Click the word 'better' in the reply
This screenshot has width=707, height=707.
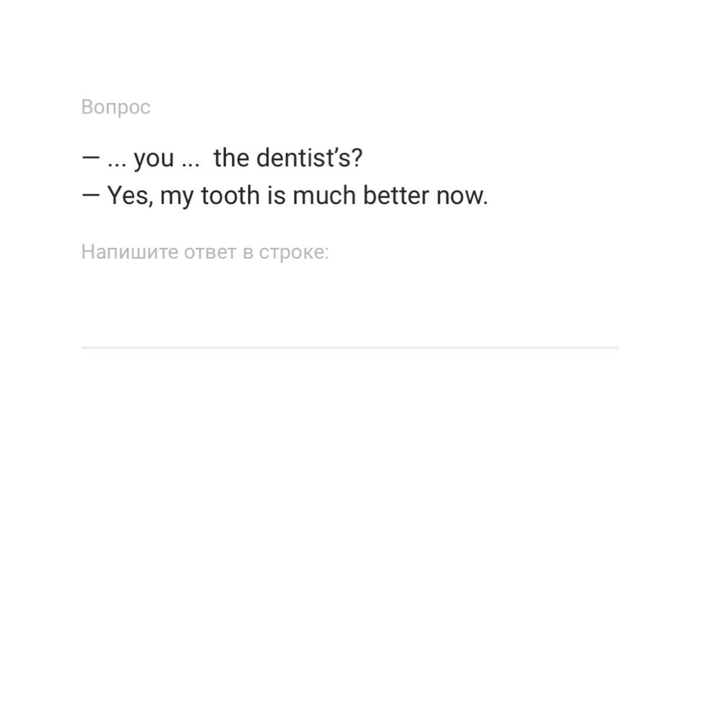[x=396, y=195]
